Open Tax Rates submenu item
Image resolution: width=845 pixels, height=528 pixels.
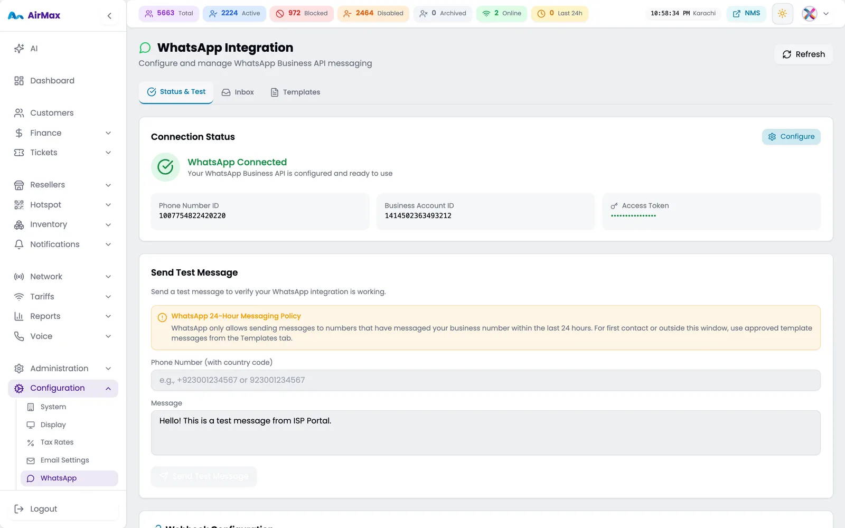point(69,442)
